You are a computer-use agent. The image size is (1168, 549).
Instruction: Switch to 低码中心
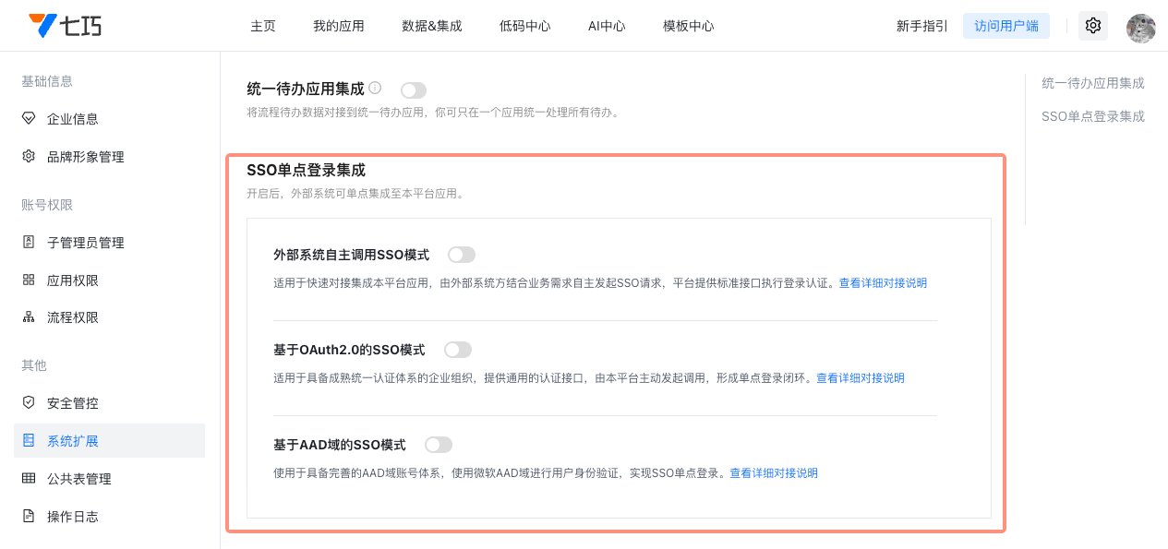tap(525, 26)
